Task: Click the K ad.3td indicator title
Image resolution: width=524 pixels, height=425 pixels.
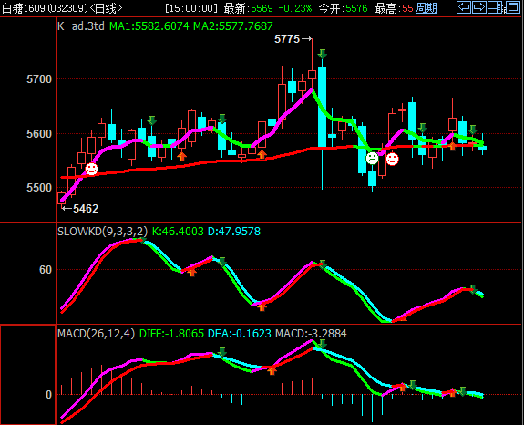Action: [x=81, y=26]
